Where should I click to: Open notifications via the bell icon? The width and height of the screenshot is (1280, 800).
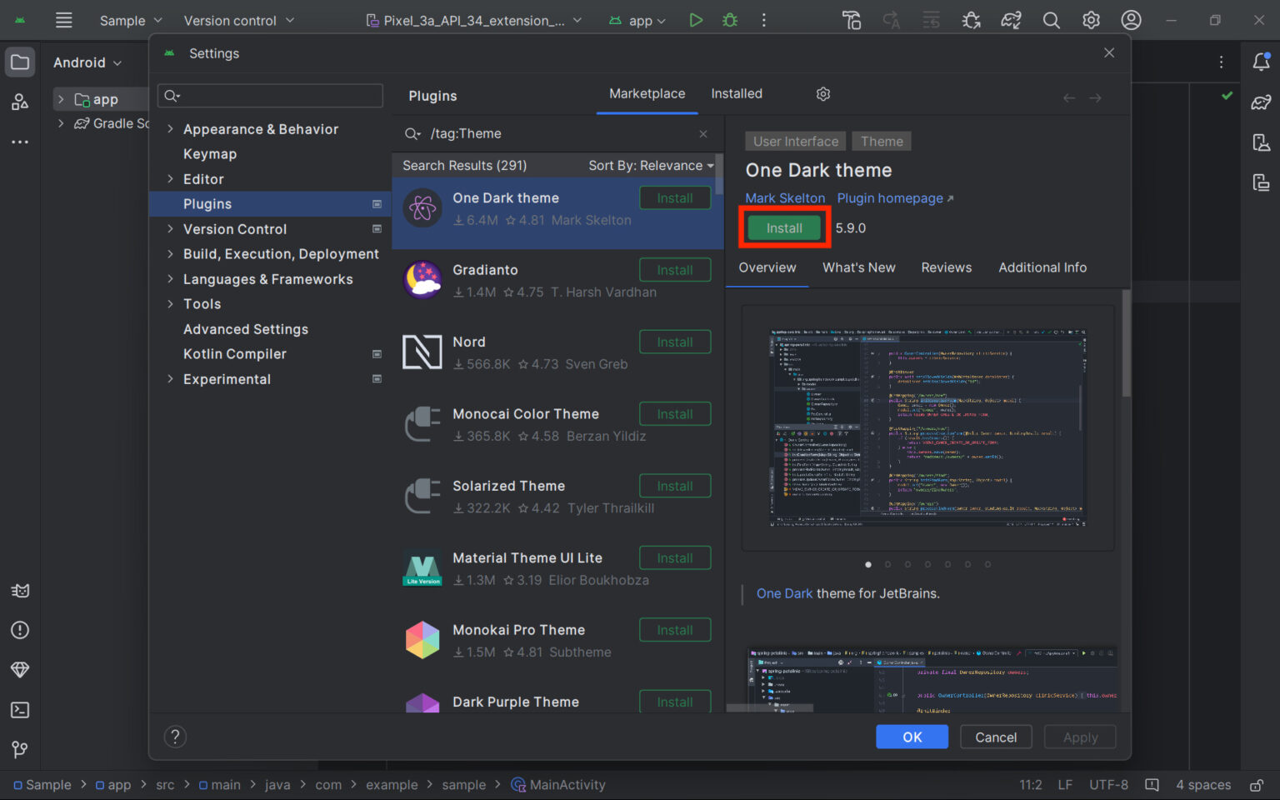pos(1262,62)
